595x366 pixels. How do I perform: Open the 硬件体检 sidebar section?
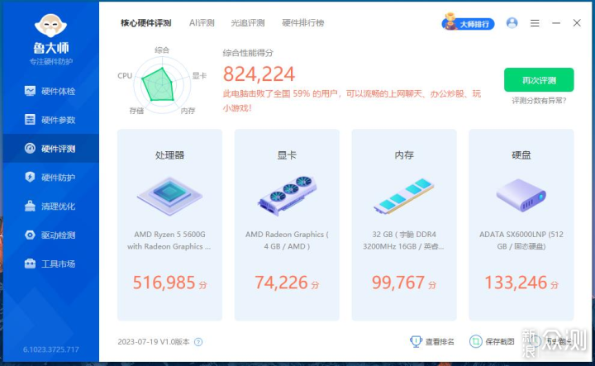50,91
